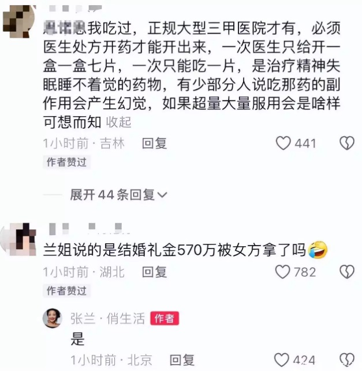
Task: Like the author reply with 424 likes
Action: (x=282, y=360)
